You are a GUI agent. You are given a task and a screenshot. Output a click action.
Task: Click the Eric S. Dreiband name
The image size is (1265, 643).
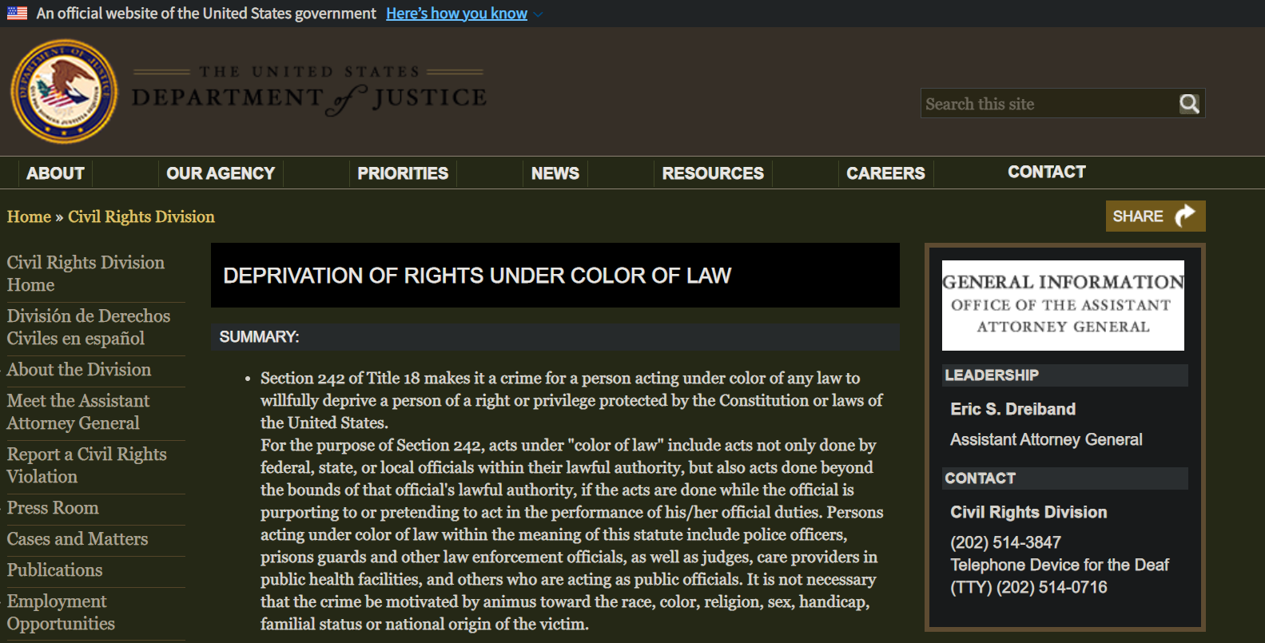point(1012,409)
